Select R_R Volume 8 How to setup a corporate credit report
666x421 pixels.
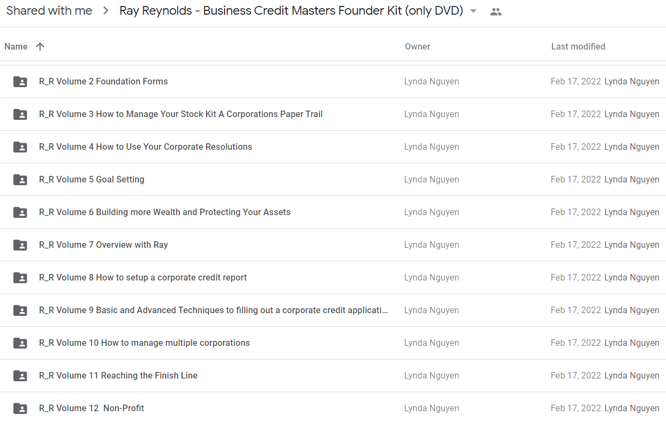pyautogui.click(x=143, y=278)
